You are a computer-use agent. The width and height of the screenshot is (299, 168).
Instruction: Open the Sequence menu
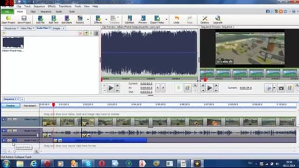[39, 6]
